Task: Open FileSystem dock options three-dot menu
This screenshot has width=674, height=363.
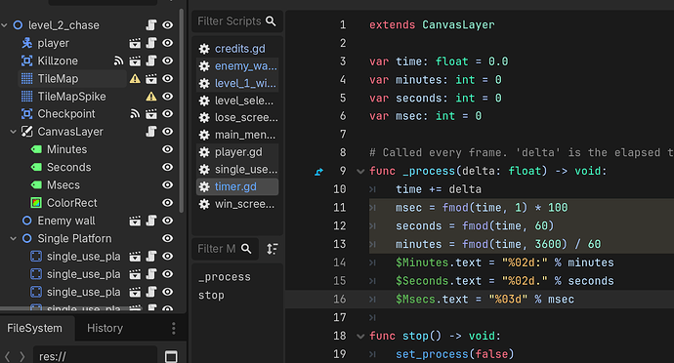Action: [x=174, y=328]
